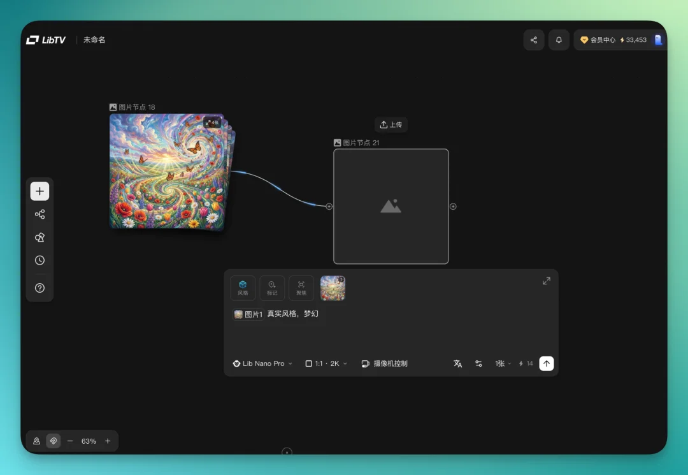Click the node graph icon in the sidebar
The width and height of the screenshot is (688, 475).
tap(39, 214)
